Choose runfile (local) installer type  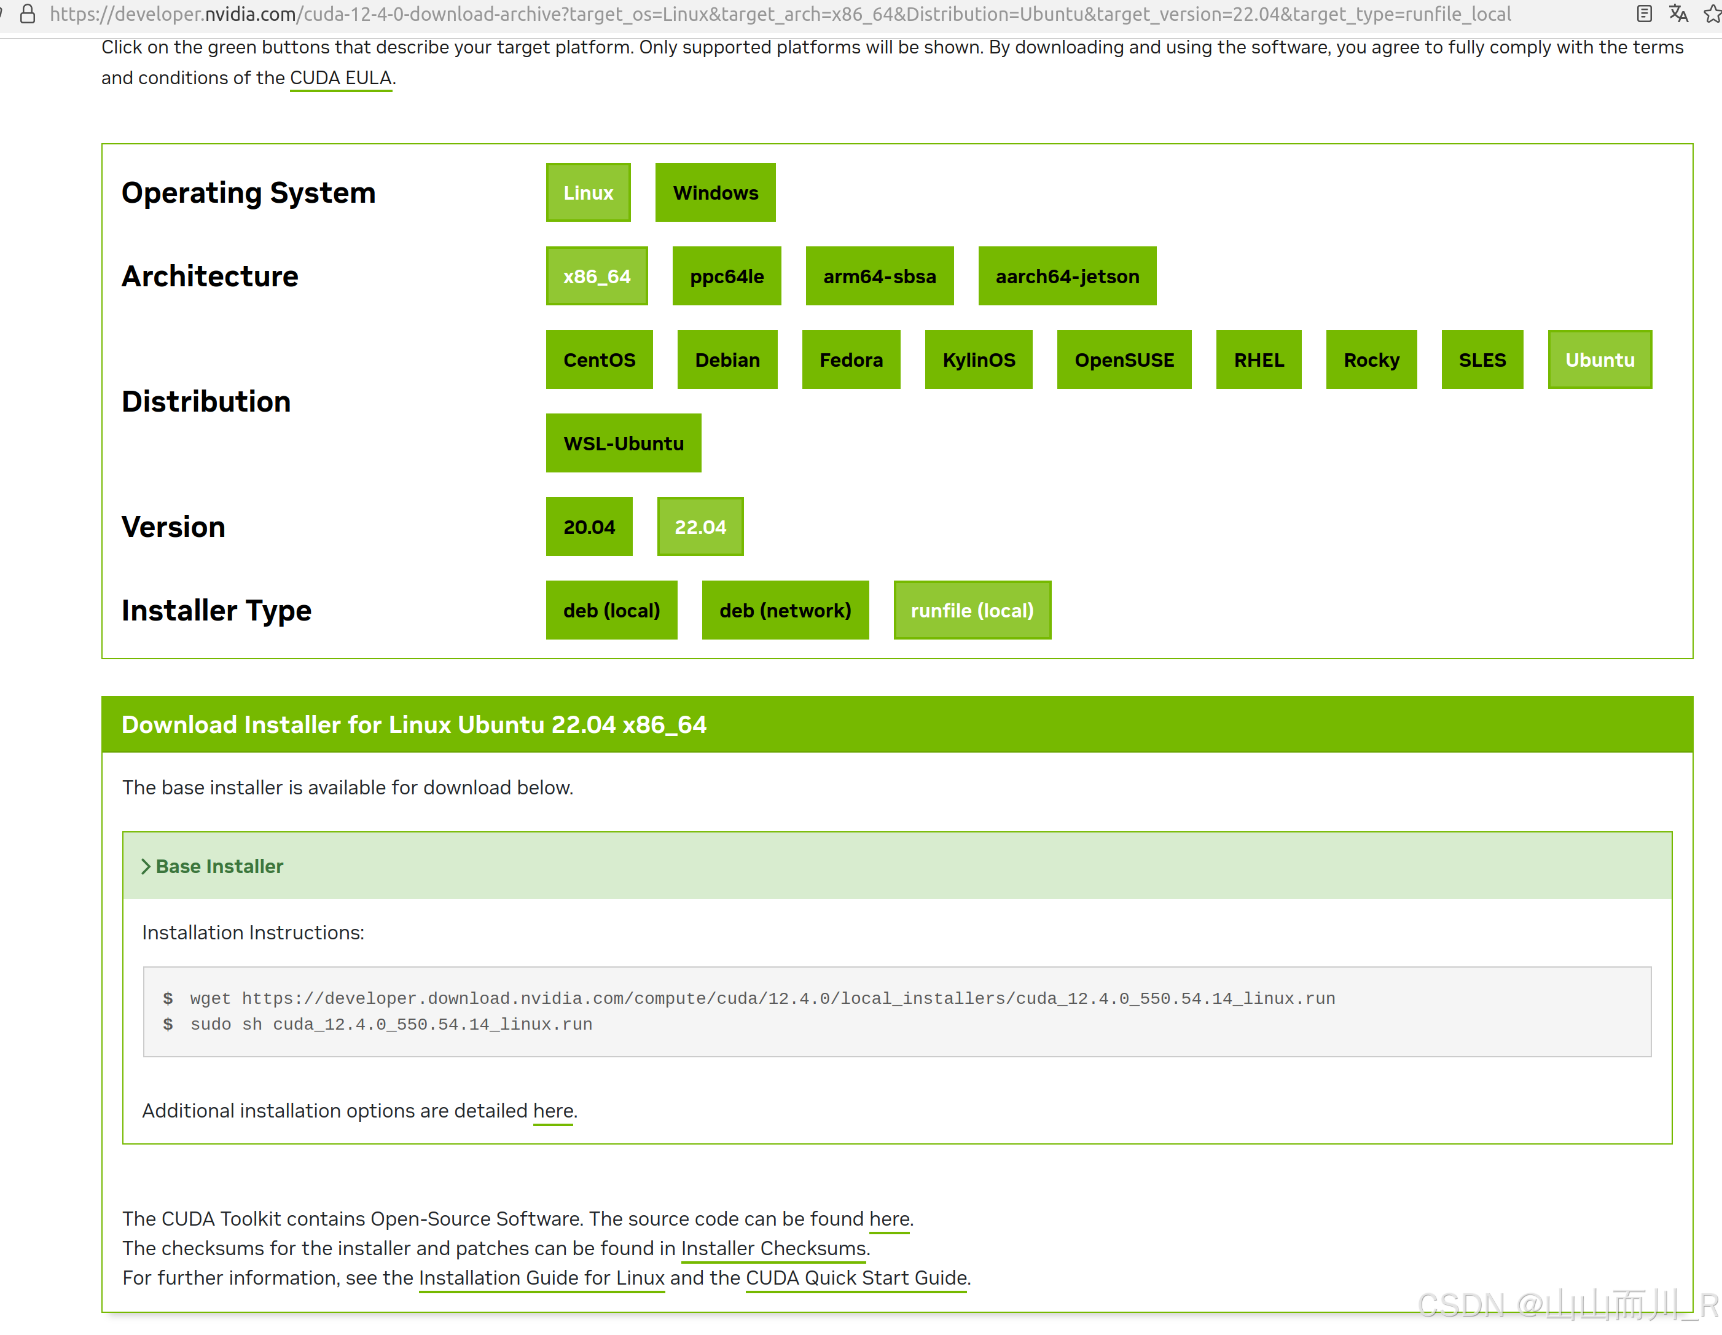click(x=972, y=610)
